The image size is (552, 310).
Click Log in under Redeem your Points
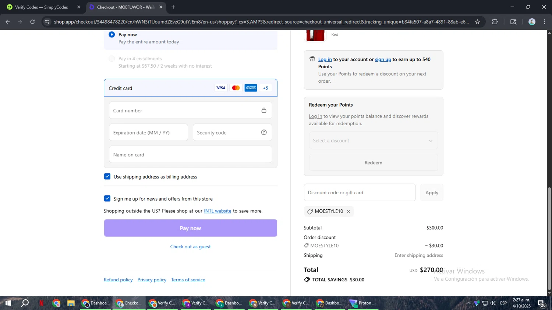(315, 116)
